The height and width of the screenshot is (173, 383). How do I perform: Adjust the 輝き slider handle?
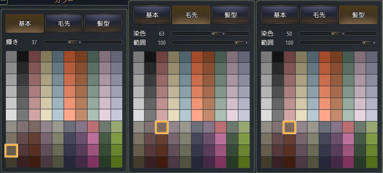[75, 42]
